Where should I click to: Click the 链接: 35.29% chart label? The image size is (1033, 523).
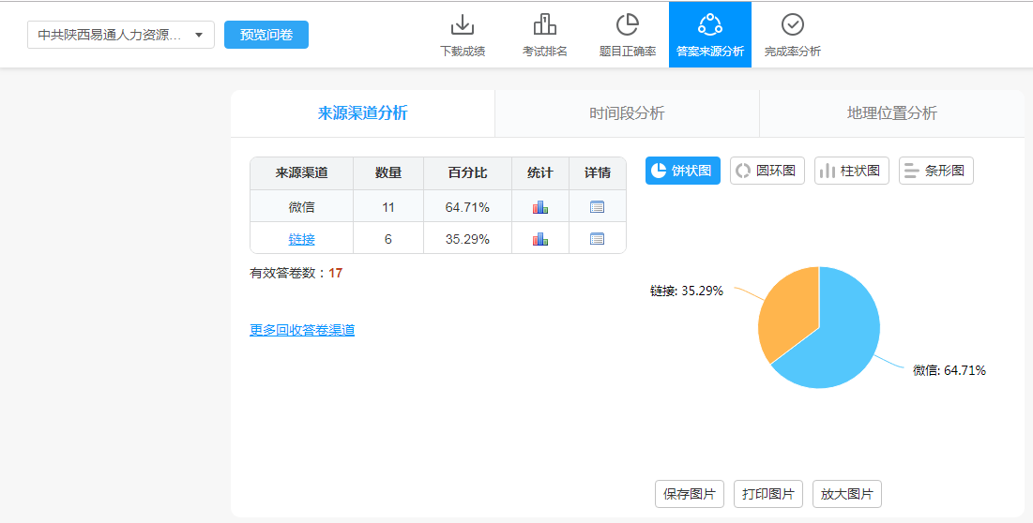tap(687, 291)
